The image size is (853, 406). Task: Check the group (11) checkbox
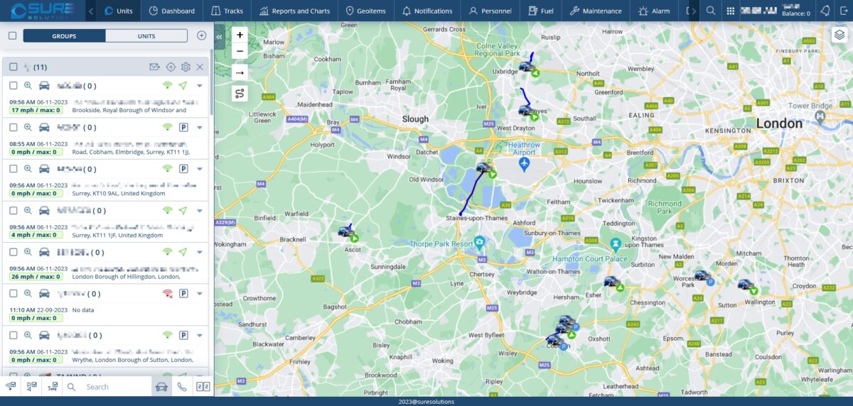tap(13, 67)
